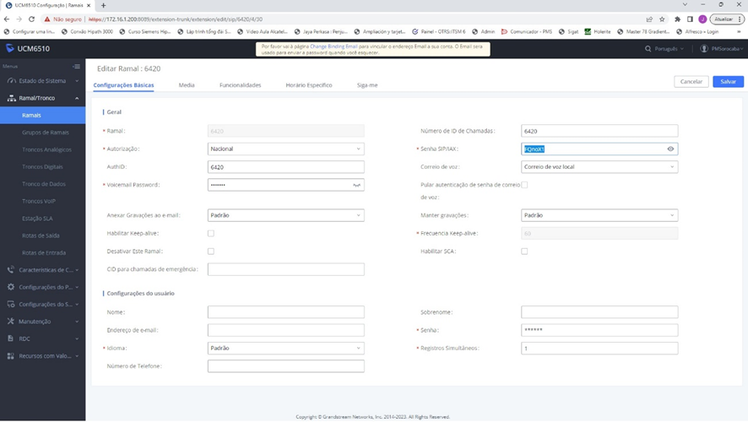Click the RDC document icon in sidebar
Screen dimensions: 748x422
[x=11, y=338]
